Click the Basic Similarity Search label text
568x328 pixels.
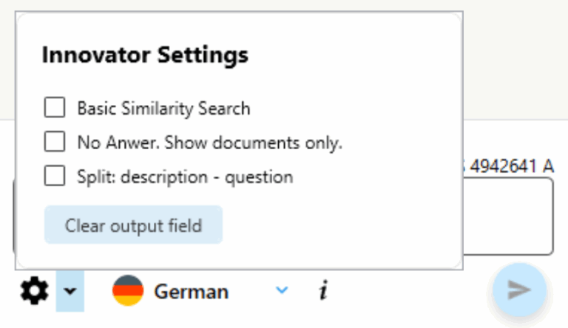point(163,109)
